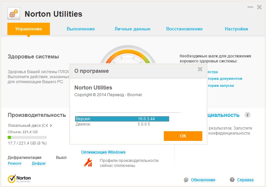Click the disk usage progress bar
Image resolution: width=266 pixels, height=187 pixels.
27,137
